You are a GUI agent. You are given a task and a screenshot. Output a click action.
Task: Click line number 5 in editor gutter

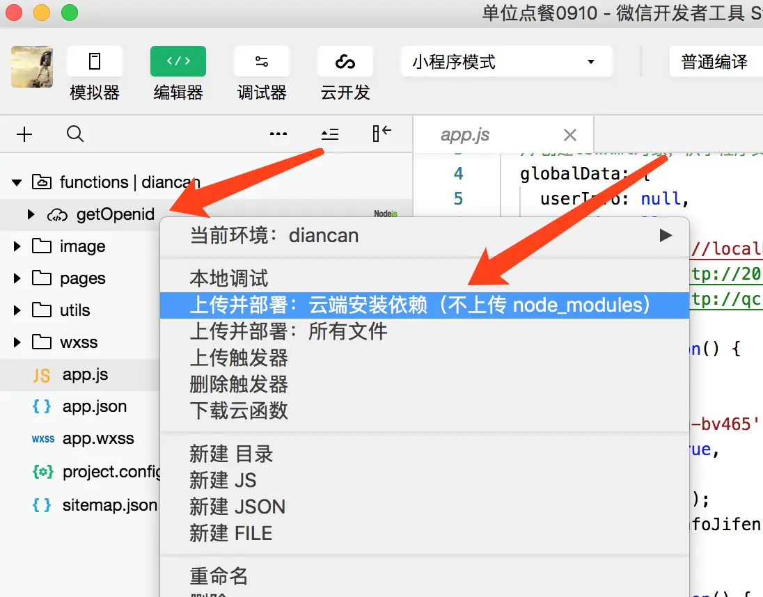(x=458, y=198)
